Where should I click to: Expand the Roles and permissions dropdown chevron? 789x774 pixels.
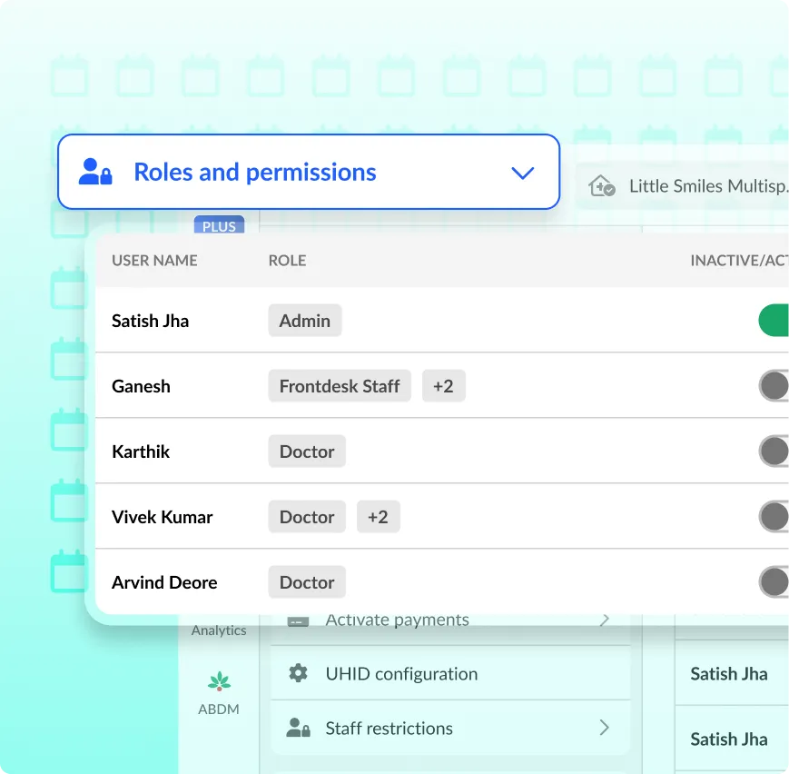coord(522,173)
